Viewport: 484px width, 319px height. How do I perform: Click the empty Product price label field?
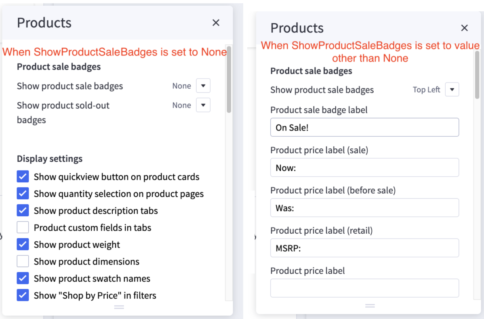point(364,288)
